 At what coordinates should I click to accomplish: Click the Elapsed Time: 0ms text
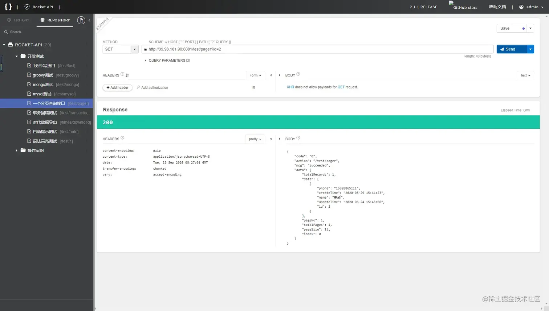pos(515,110)
